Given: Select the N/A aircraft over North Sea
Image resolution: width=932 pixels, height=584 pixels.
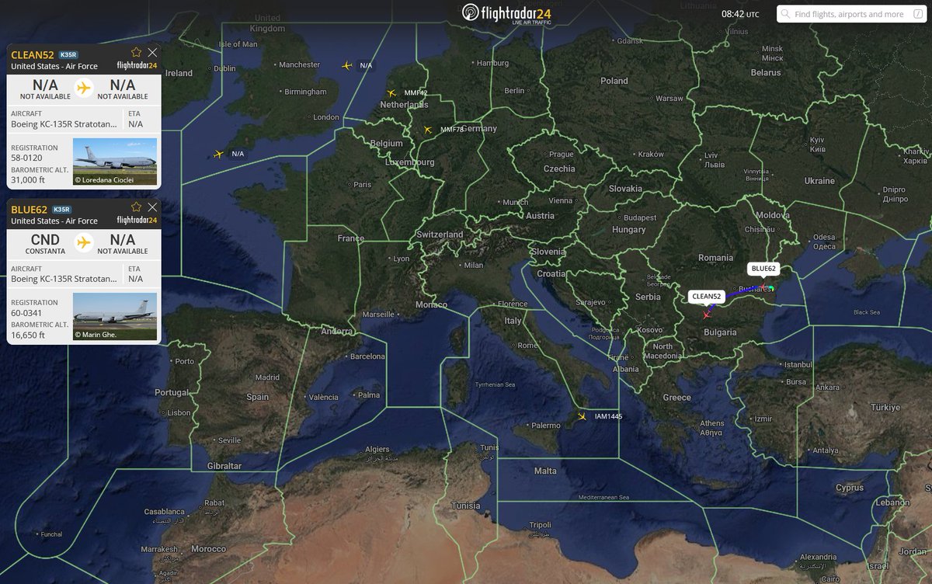Looking at the screenshot, I should click(x=346, y=65).
